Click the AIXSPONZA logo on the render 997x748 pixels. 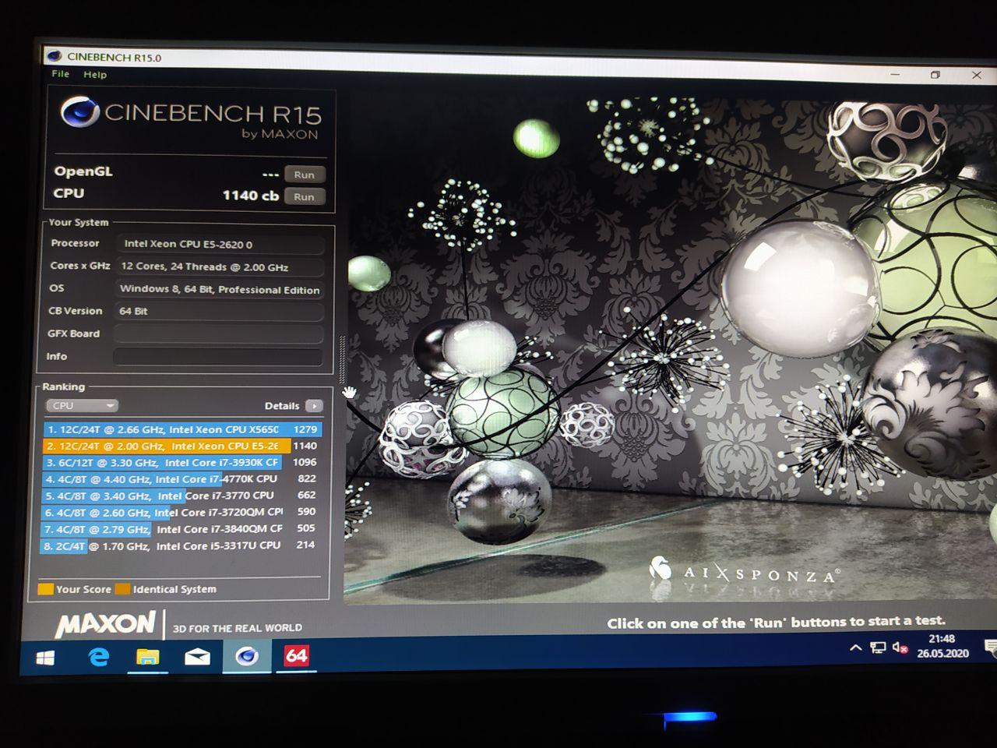745,572
